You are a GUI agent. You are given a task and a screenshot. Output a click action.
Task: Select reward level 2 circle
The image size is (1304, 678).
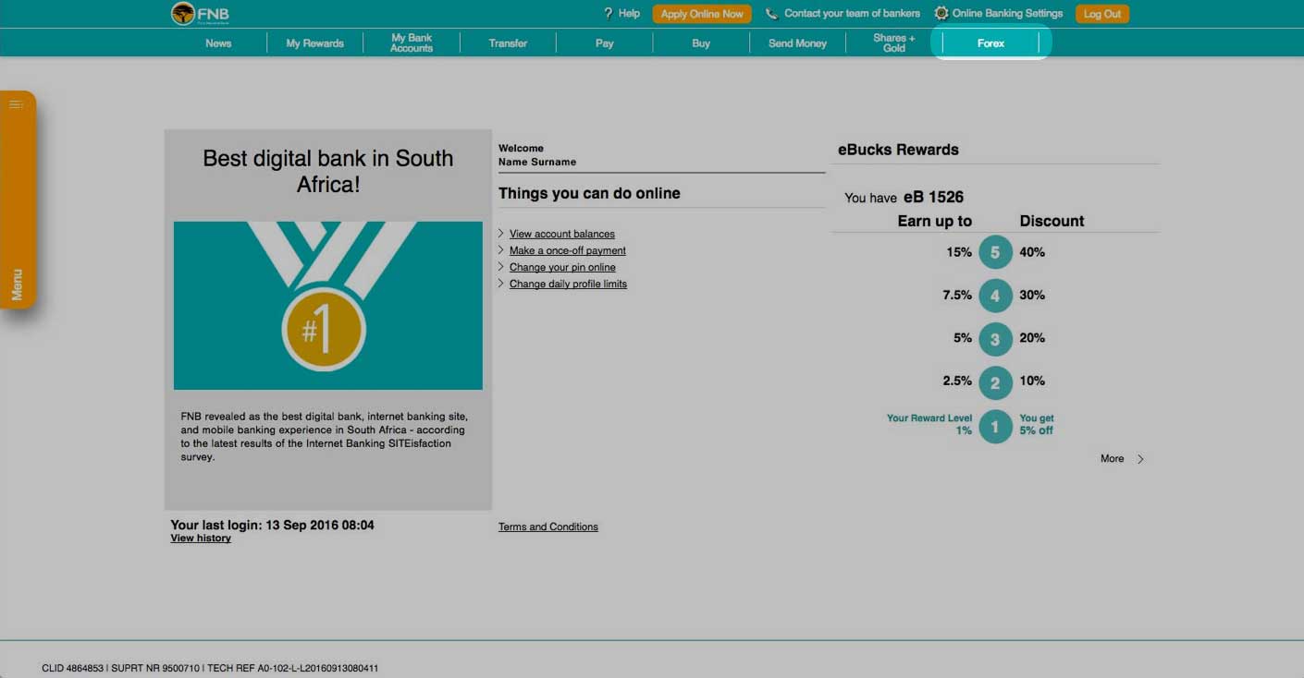(x=995, y=382)
